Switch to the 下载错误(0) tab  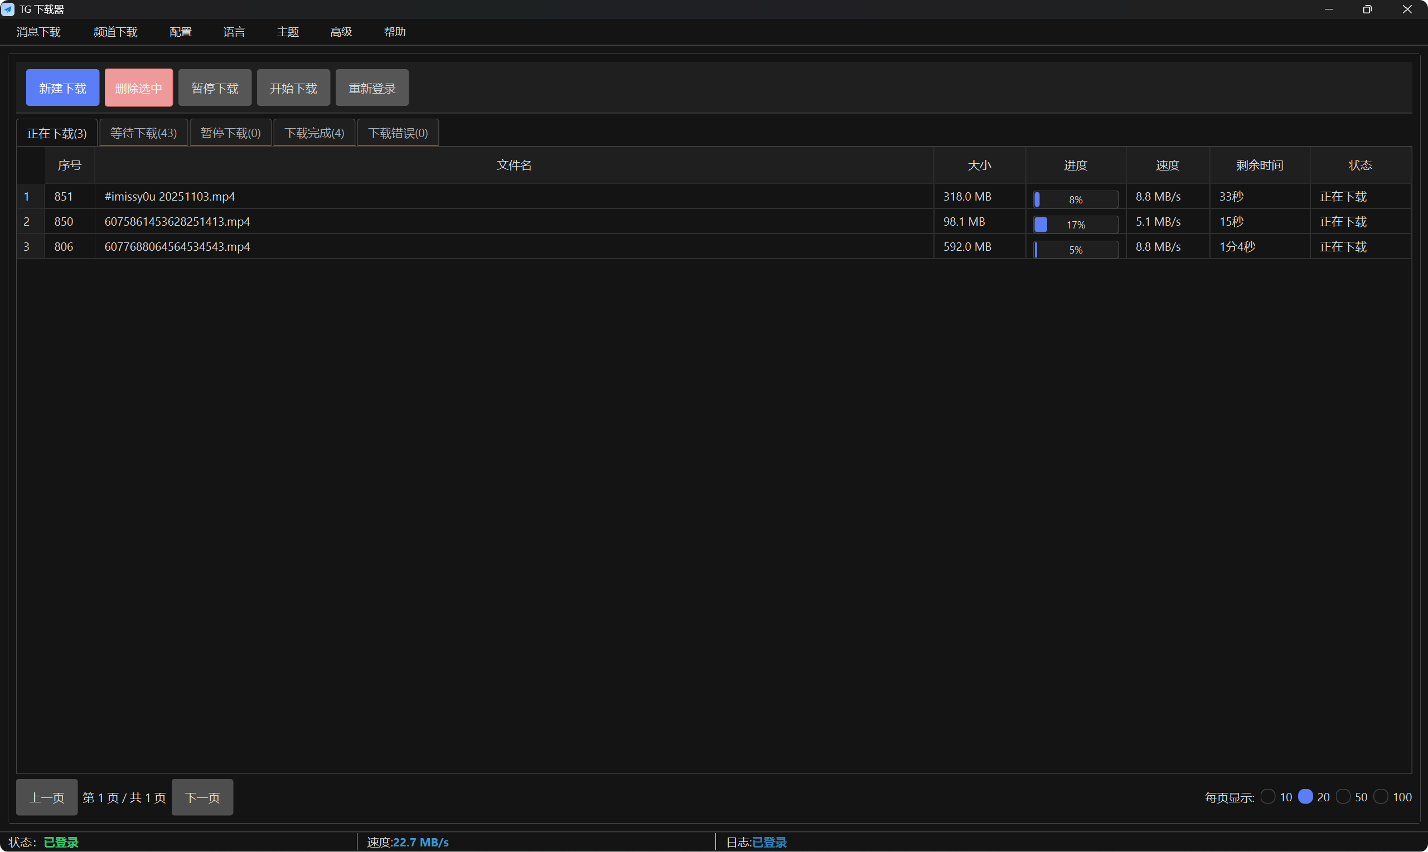point(398,133)
